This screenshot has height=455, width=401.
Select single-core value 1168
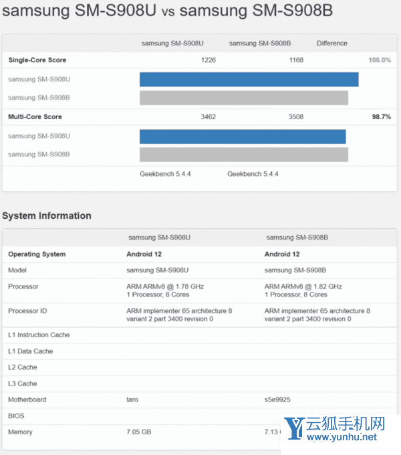(296, 60)
